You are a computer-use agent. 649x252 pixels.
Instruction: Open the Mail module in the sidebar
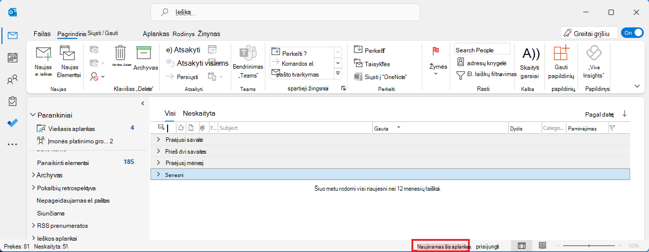pos(13,35)
